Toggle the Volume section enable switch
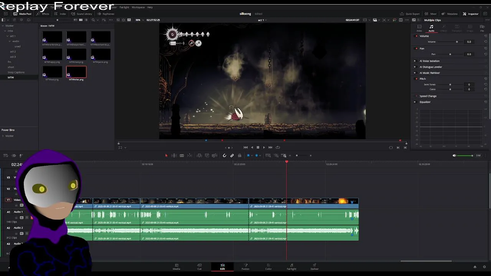Screen dimensions: 491x276 [x=417, y=36]
